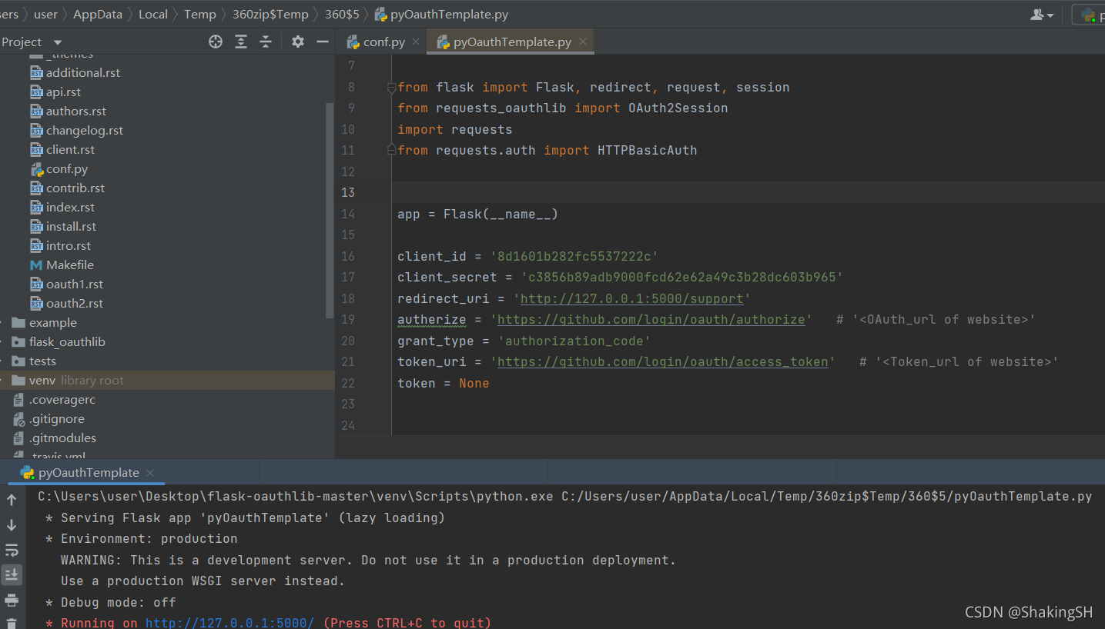The width and height of the screenshot is (1105, 629).
Task: Open the api.rst file
Action: 63,92
